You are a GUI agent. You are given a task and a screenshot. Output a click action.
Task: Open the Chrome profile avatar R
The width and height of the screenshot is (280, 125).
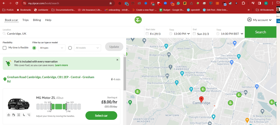coord(266,3)
